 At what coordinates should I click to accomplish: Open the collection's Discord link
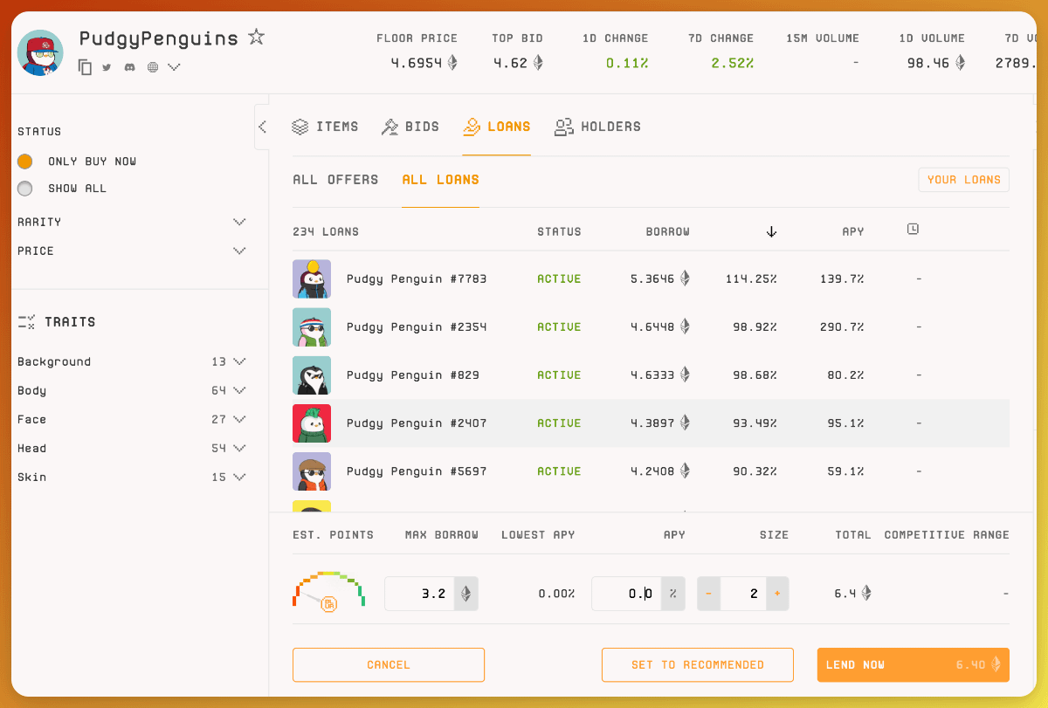point(129,67)
